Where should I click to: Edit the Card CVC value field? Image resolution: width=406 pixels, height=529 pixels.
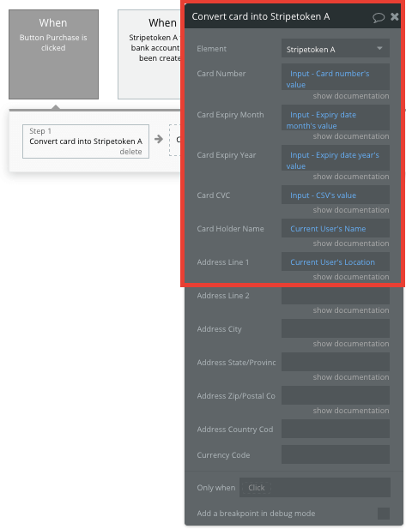point(336,195)
